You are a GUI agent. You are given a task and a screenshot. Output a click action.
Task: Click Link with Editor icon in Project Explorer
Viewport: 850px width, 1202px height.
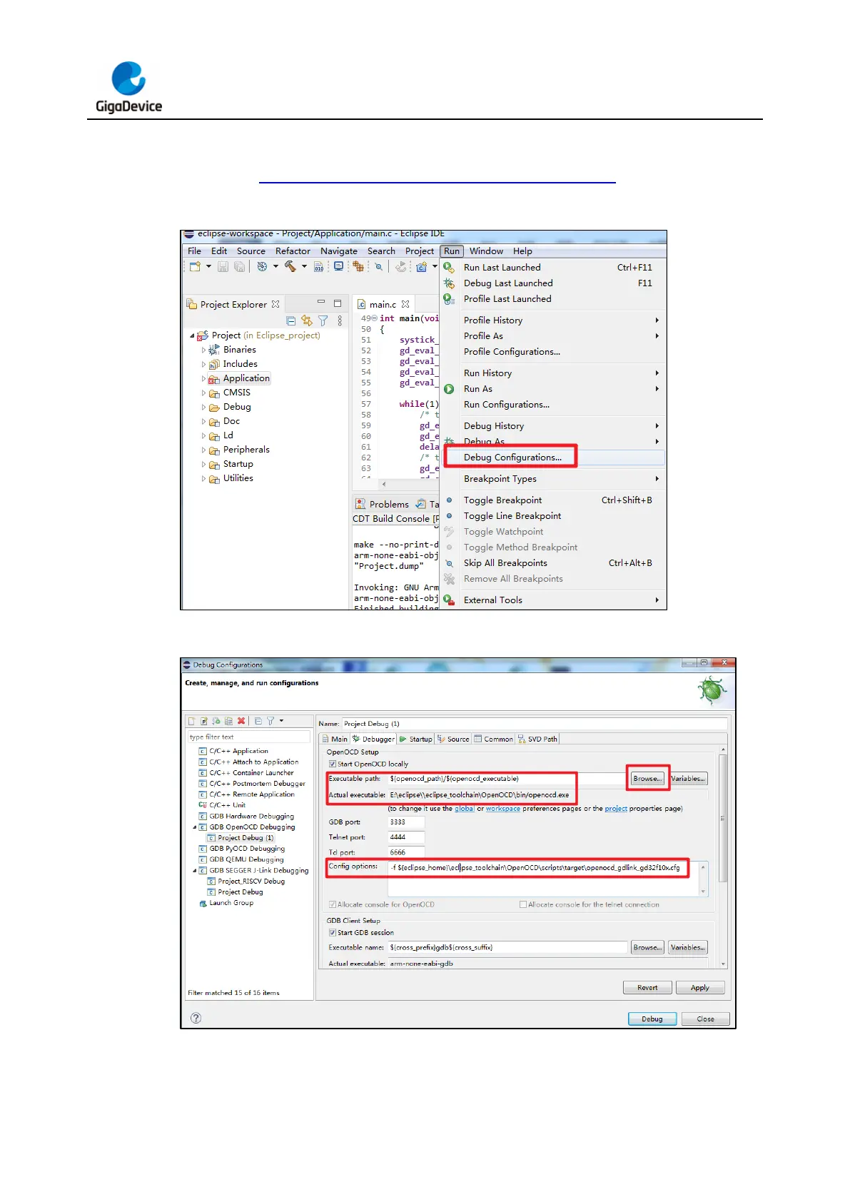coord(307,321)
